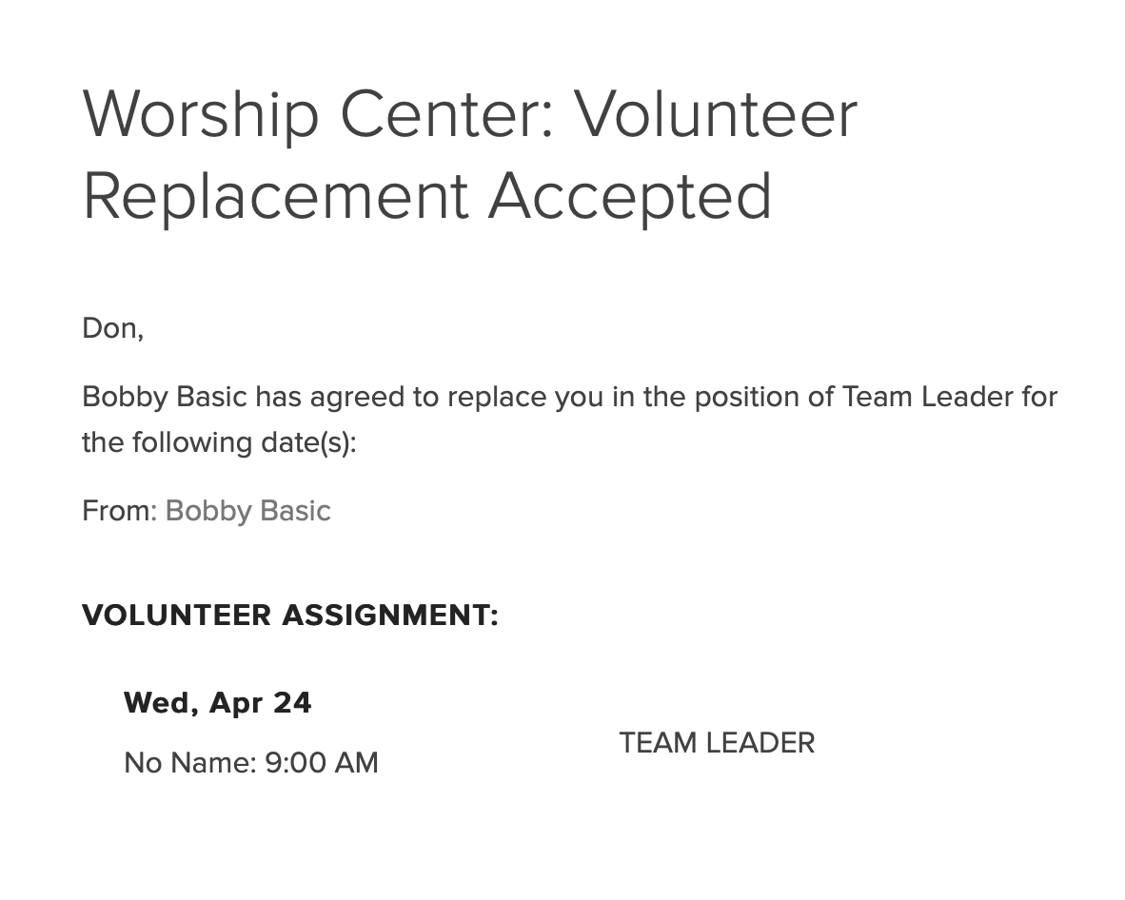Click has agreed to replace you phrase
Image resolution: width=1125 pixels, height=900 pixels.
(429, 398)
